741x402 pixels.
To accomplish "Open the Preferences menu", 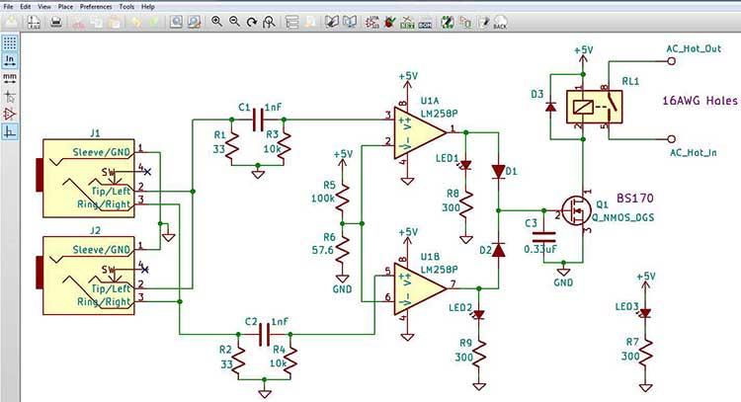I will point(96,6).
